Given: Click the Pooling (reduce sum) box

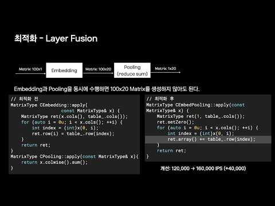Looking at the screenshot, I should [132, 70].
